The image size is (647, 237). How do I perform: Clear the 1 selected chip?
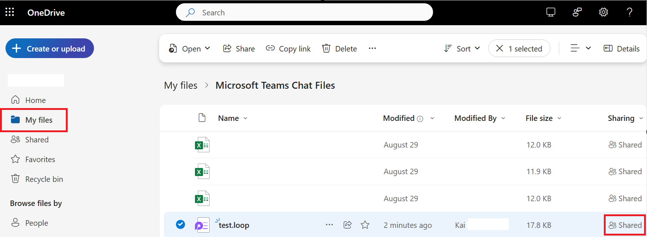(500, 49)
